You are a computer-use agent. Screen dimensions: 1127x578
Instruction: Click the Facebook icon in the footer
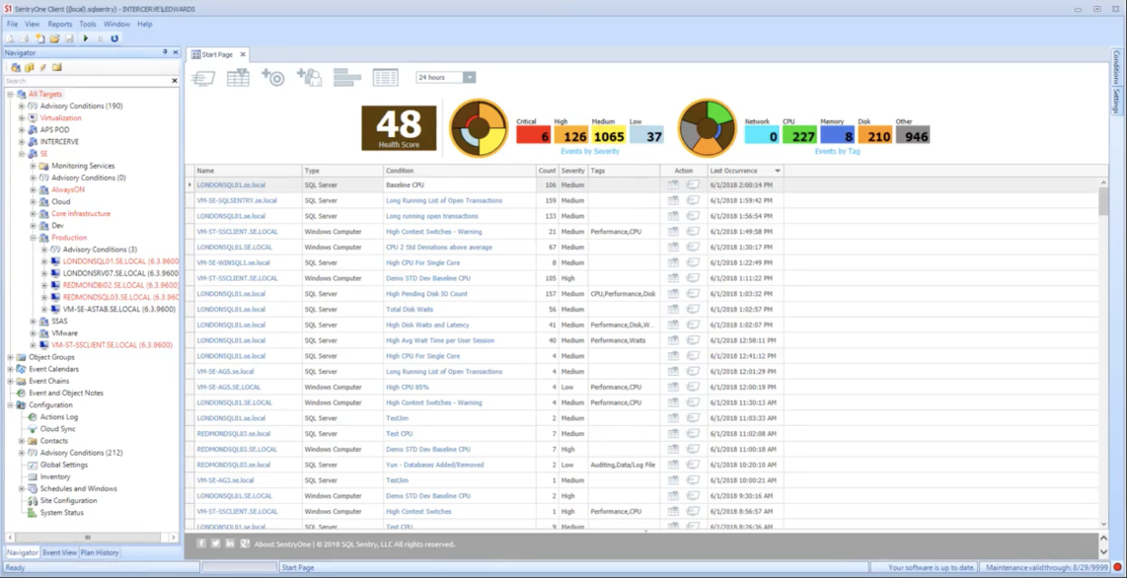point(201,543)
